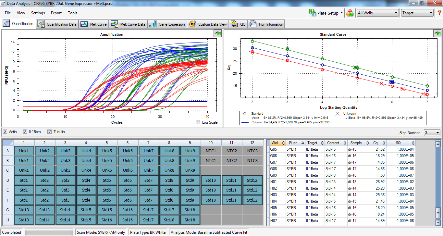Click the Plate Setup icon
The width and height of the screenshot is (443, 236).
coord(312,13)
